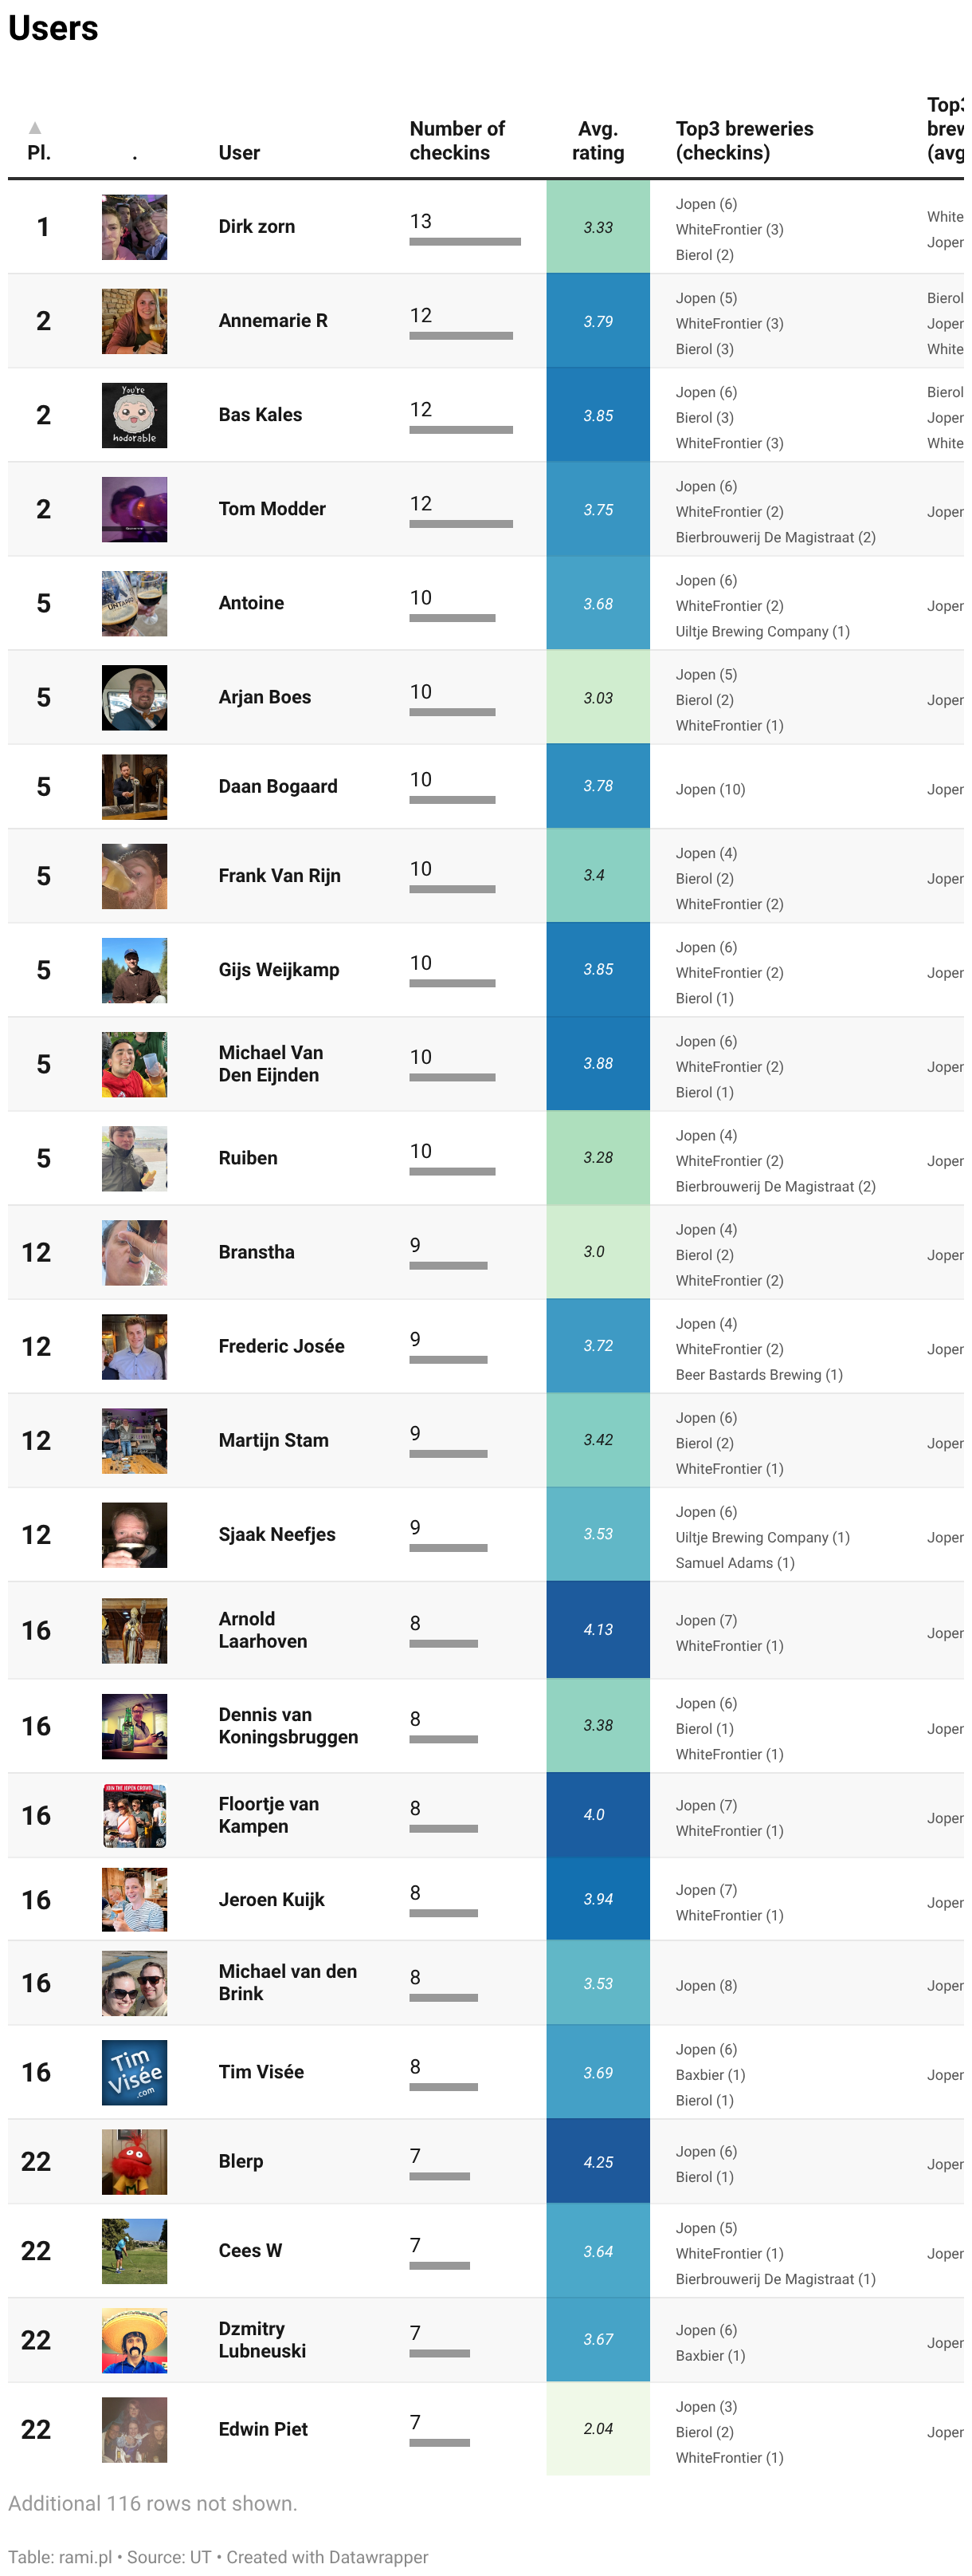
Task: Click Blerp's 4.25 rating color cell
Action: 598,2161
